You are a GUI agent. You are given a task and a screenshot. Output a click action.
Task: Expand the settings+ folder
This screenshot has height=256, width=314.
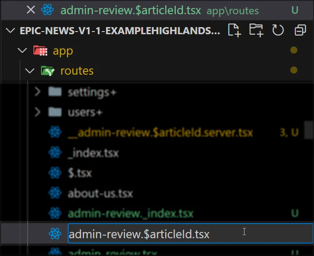pos(37,92)
